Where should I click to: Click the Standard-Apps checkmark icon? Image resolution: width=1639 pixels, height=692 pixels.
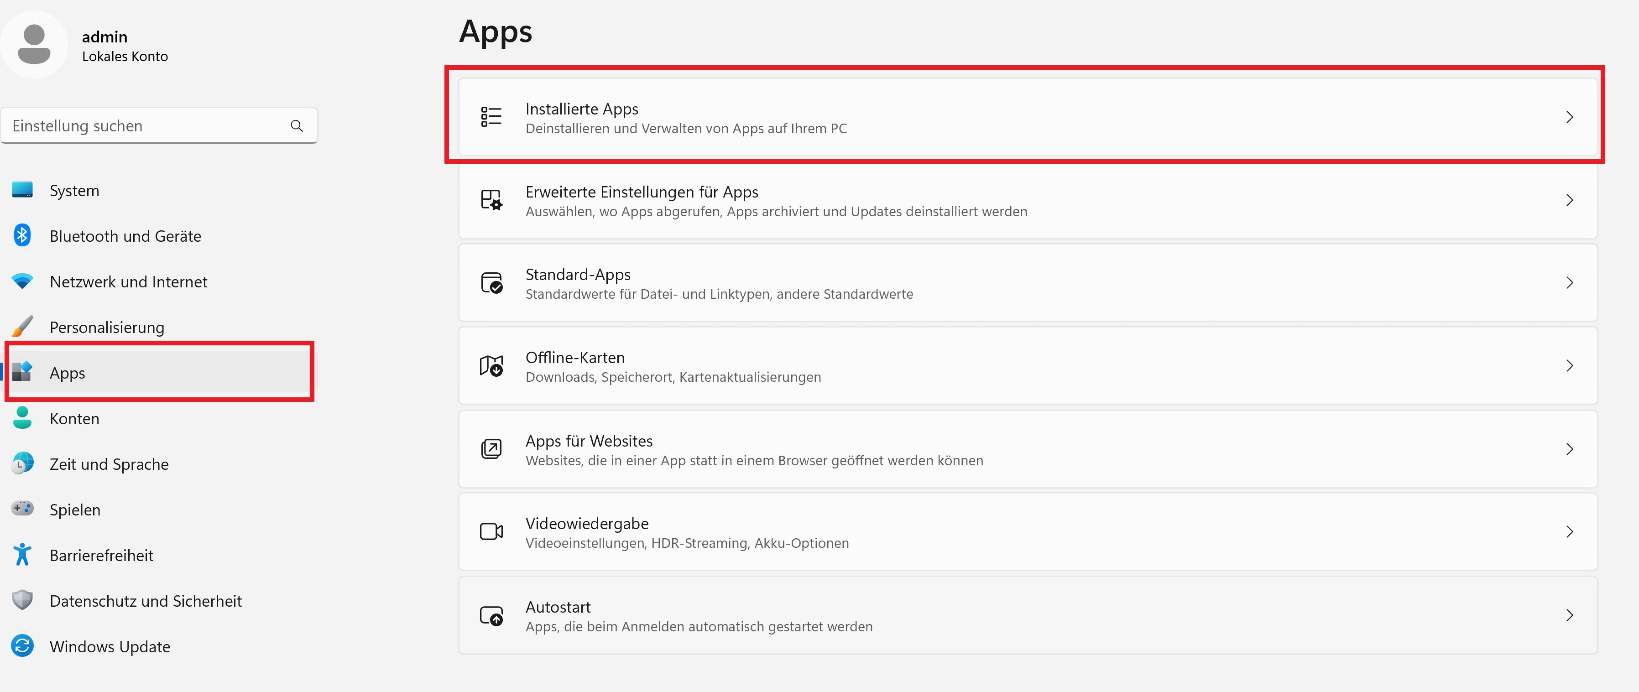click(x=491, y=283)
